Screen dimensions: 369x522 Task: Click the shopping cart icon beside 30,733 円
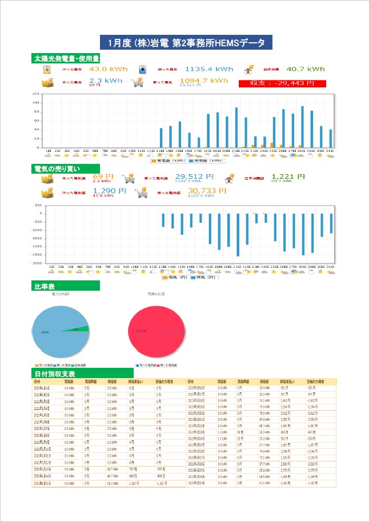coord(140,192)
